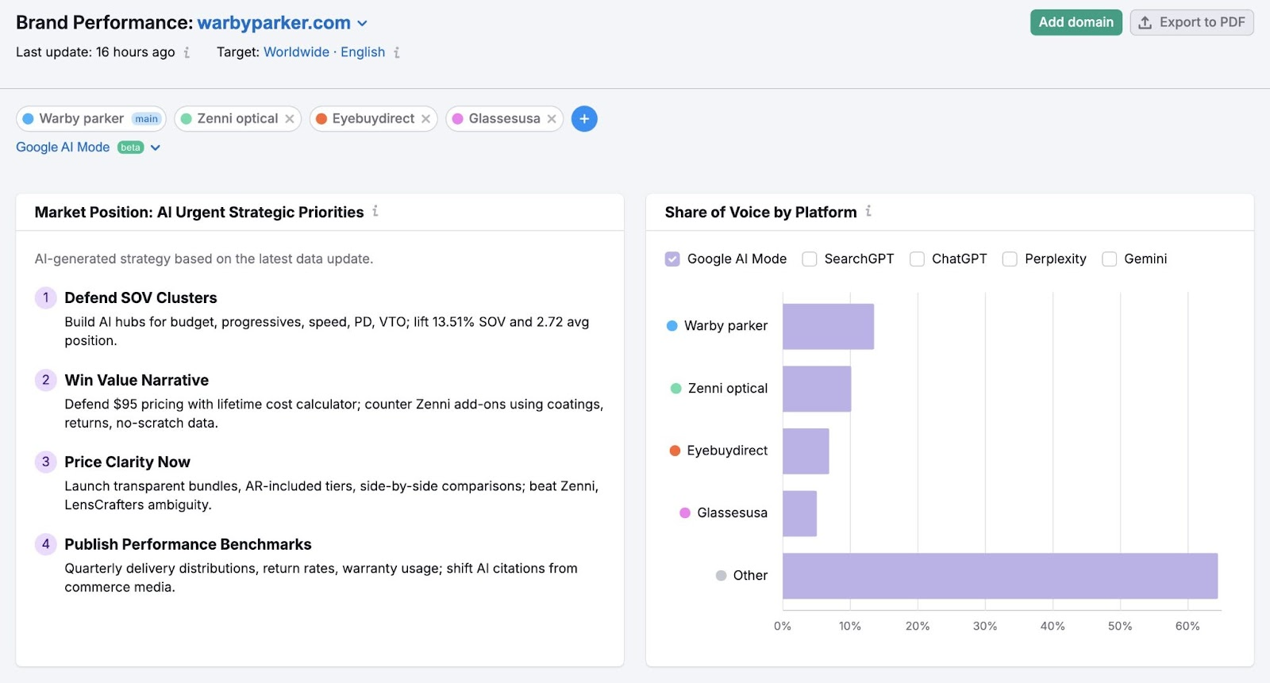
Task: Click the English language link
Action: [x=363, y=52]
